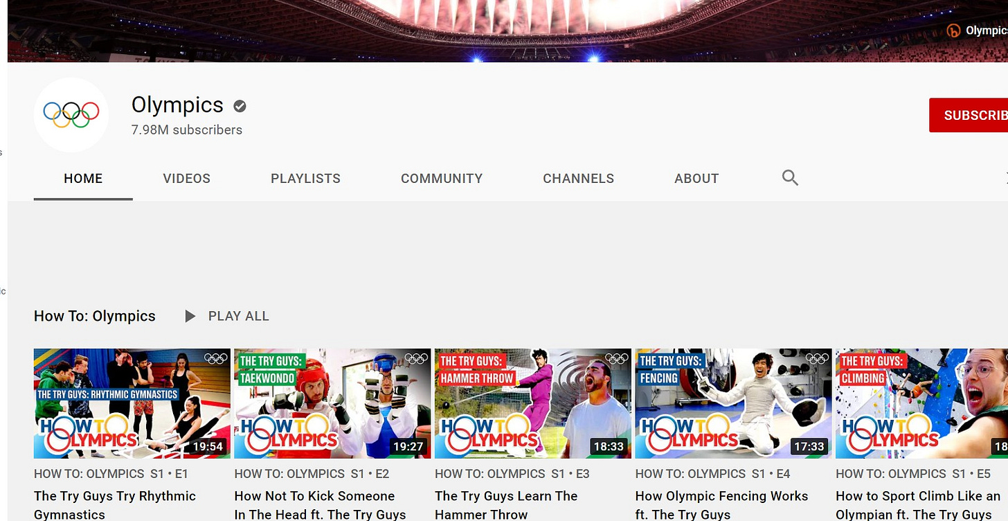Open title The Try Guys Try Rhythmic Gymnastics
The height and width of the screenshot is (521, 1008).
point(115,505)
